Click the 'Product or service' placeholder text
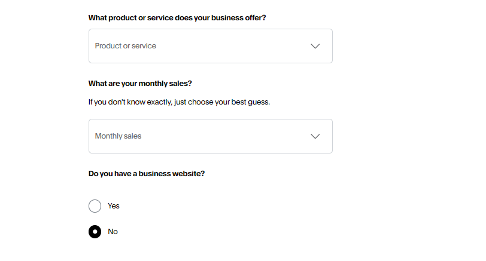Viewport: 486px width, 261px height. pos(125,46)
